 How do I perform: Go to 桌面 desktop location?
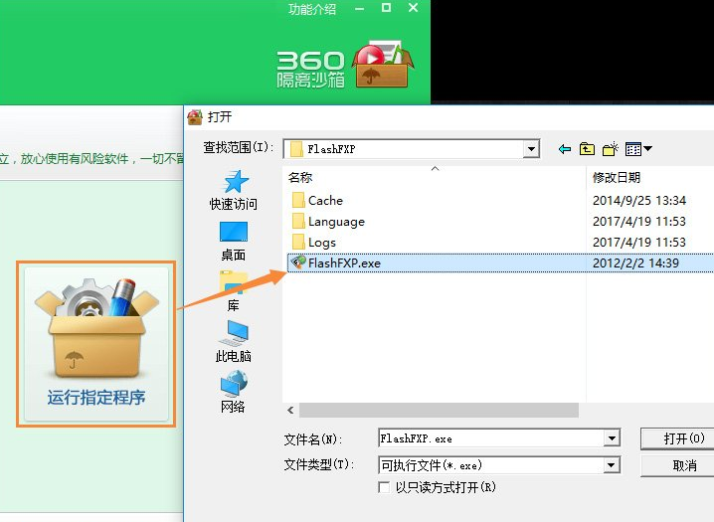tap(233, 242)
